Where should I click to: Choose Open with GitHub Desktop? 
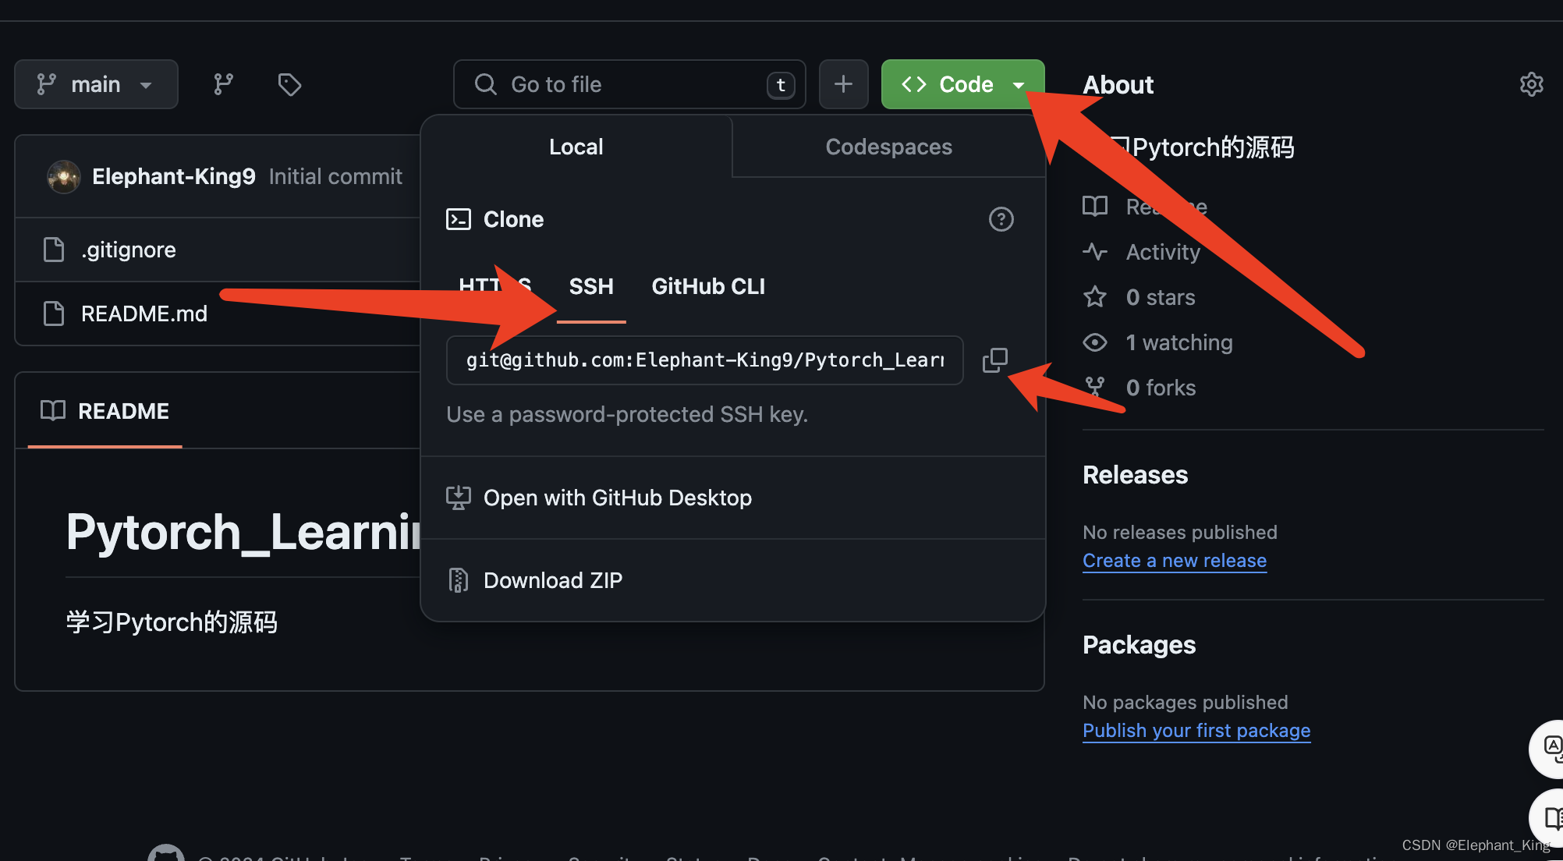pos(733,498)
